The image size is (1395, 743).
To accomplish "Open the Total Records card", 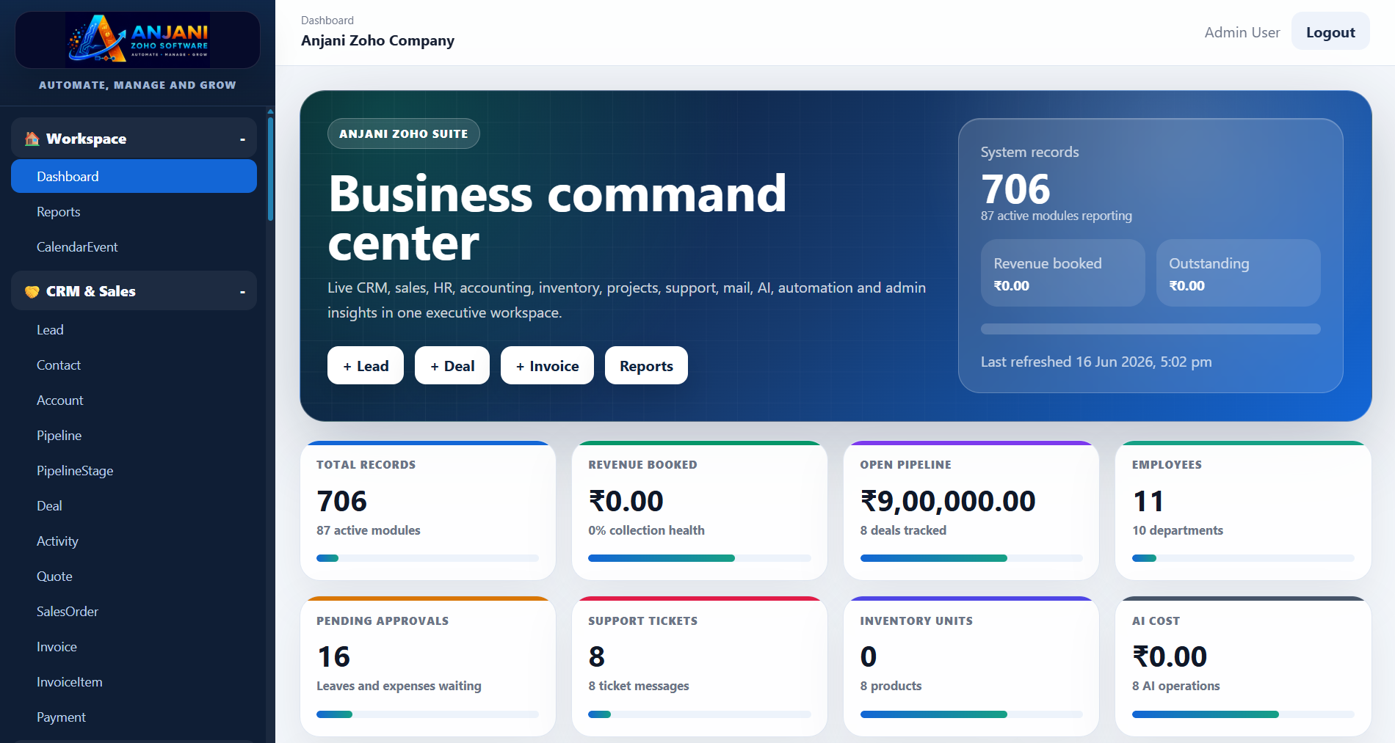I will point(428,510).
